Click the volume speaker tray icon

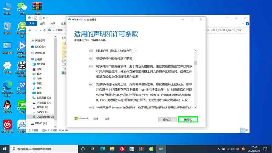[x=233, y=149]
